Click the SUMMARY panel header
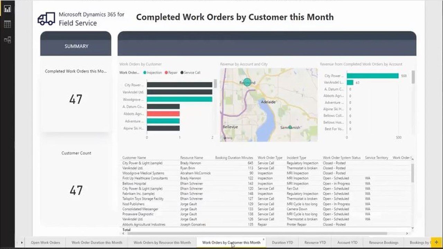Image resolution: width=443 pixels, height=249 pixels. [76, 46]
